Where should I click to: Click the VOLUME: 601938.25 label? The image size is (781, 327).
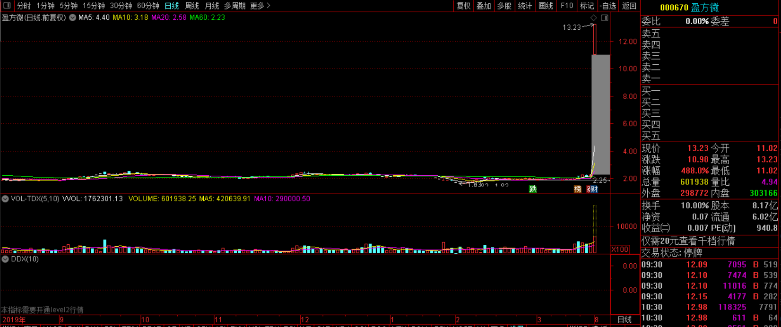tap(162, 199)
